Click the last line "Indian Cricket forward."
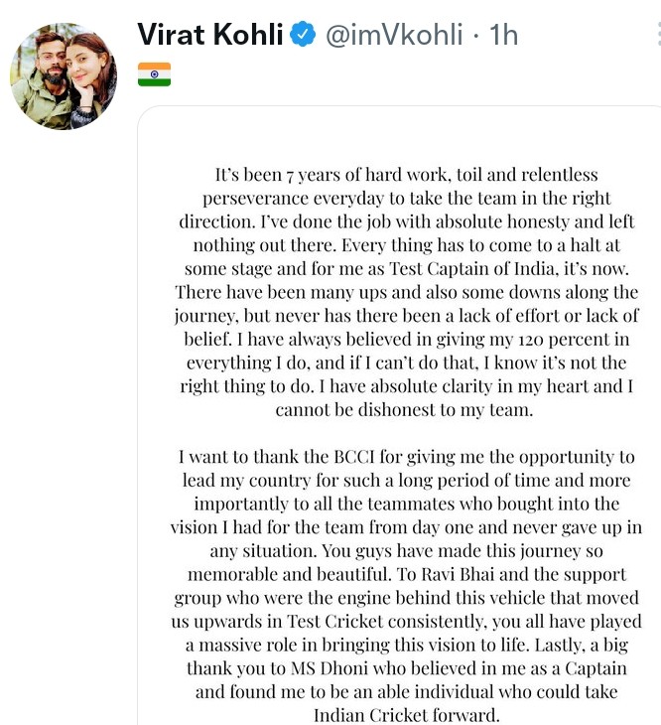Image resolution: width=661 pixels, height=725 pixels. point(407,715)
